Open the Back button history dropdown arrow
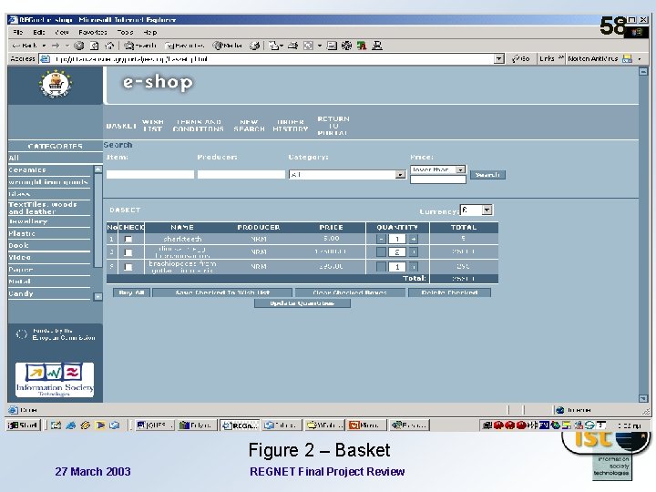This screenshot has height=492, width=656. [44, 46]
